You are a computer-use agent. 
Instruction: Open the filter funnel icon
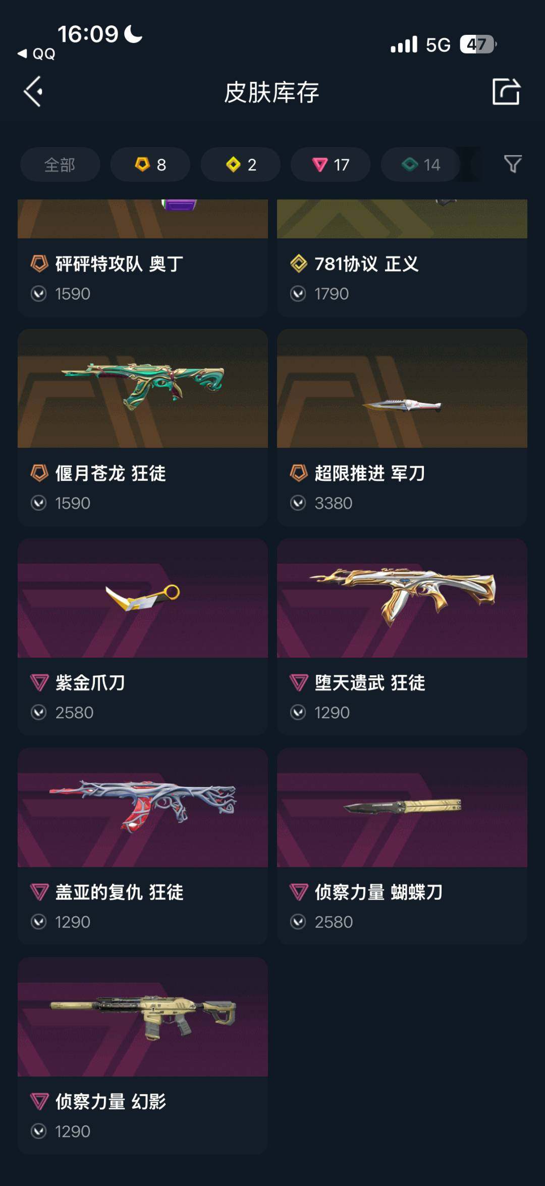pos(513,164)
